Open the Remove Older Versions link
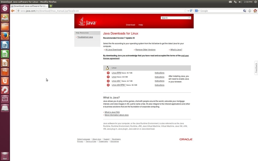Image resolution: width=258 pixels, height=161 pixels. 145,50
